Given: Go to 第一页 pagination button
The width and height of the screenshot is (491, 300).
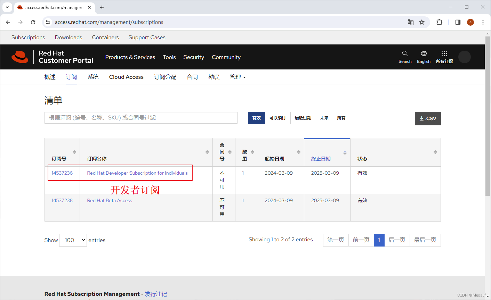Looking at the screenshot, I should click(336, 240).
